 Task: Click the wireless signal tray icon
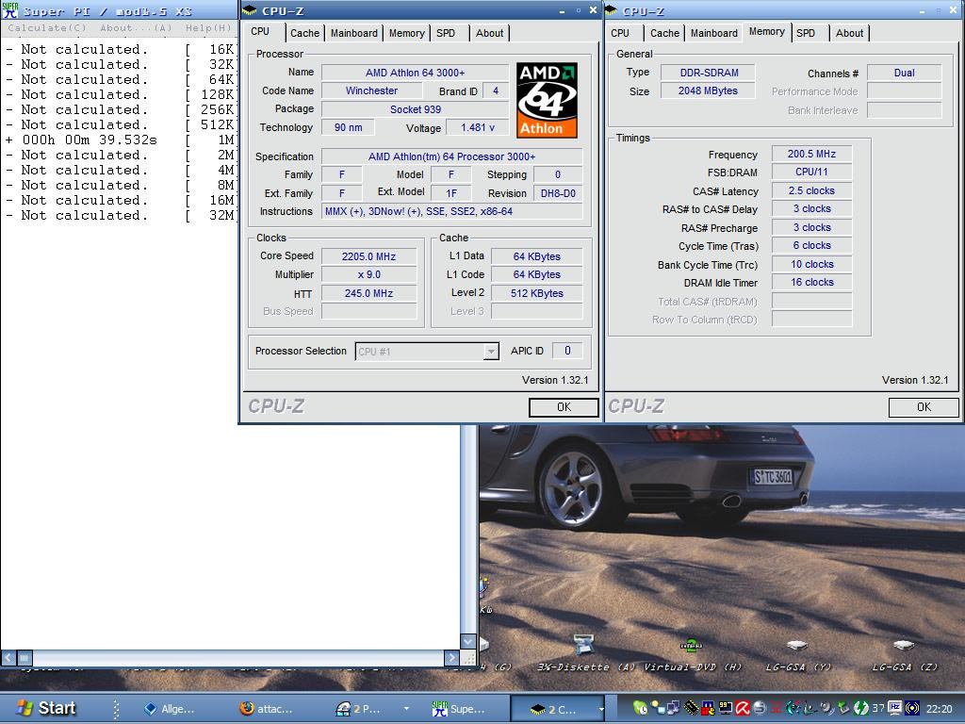point(911,708)
